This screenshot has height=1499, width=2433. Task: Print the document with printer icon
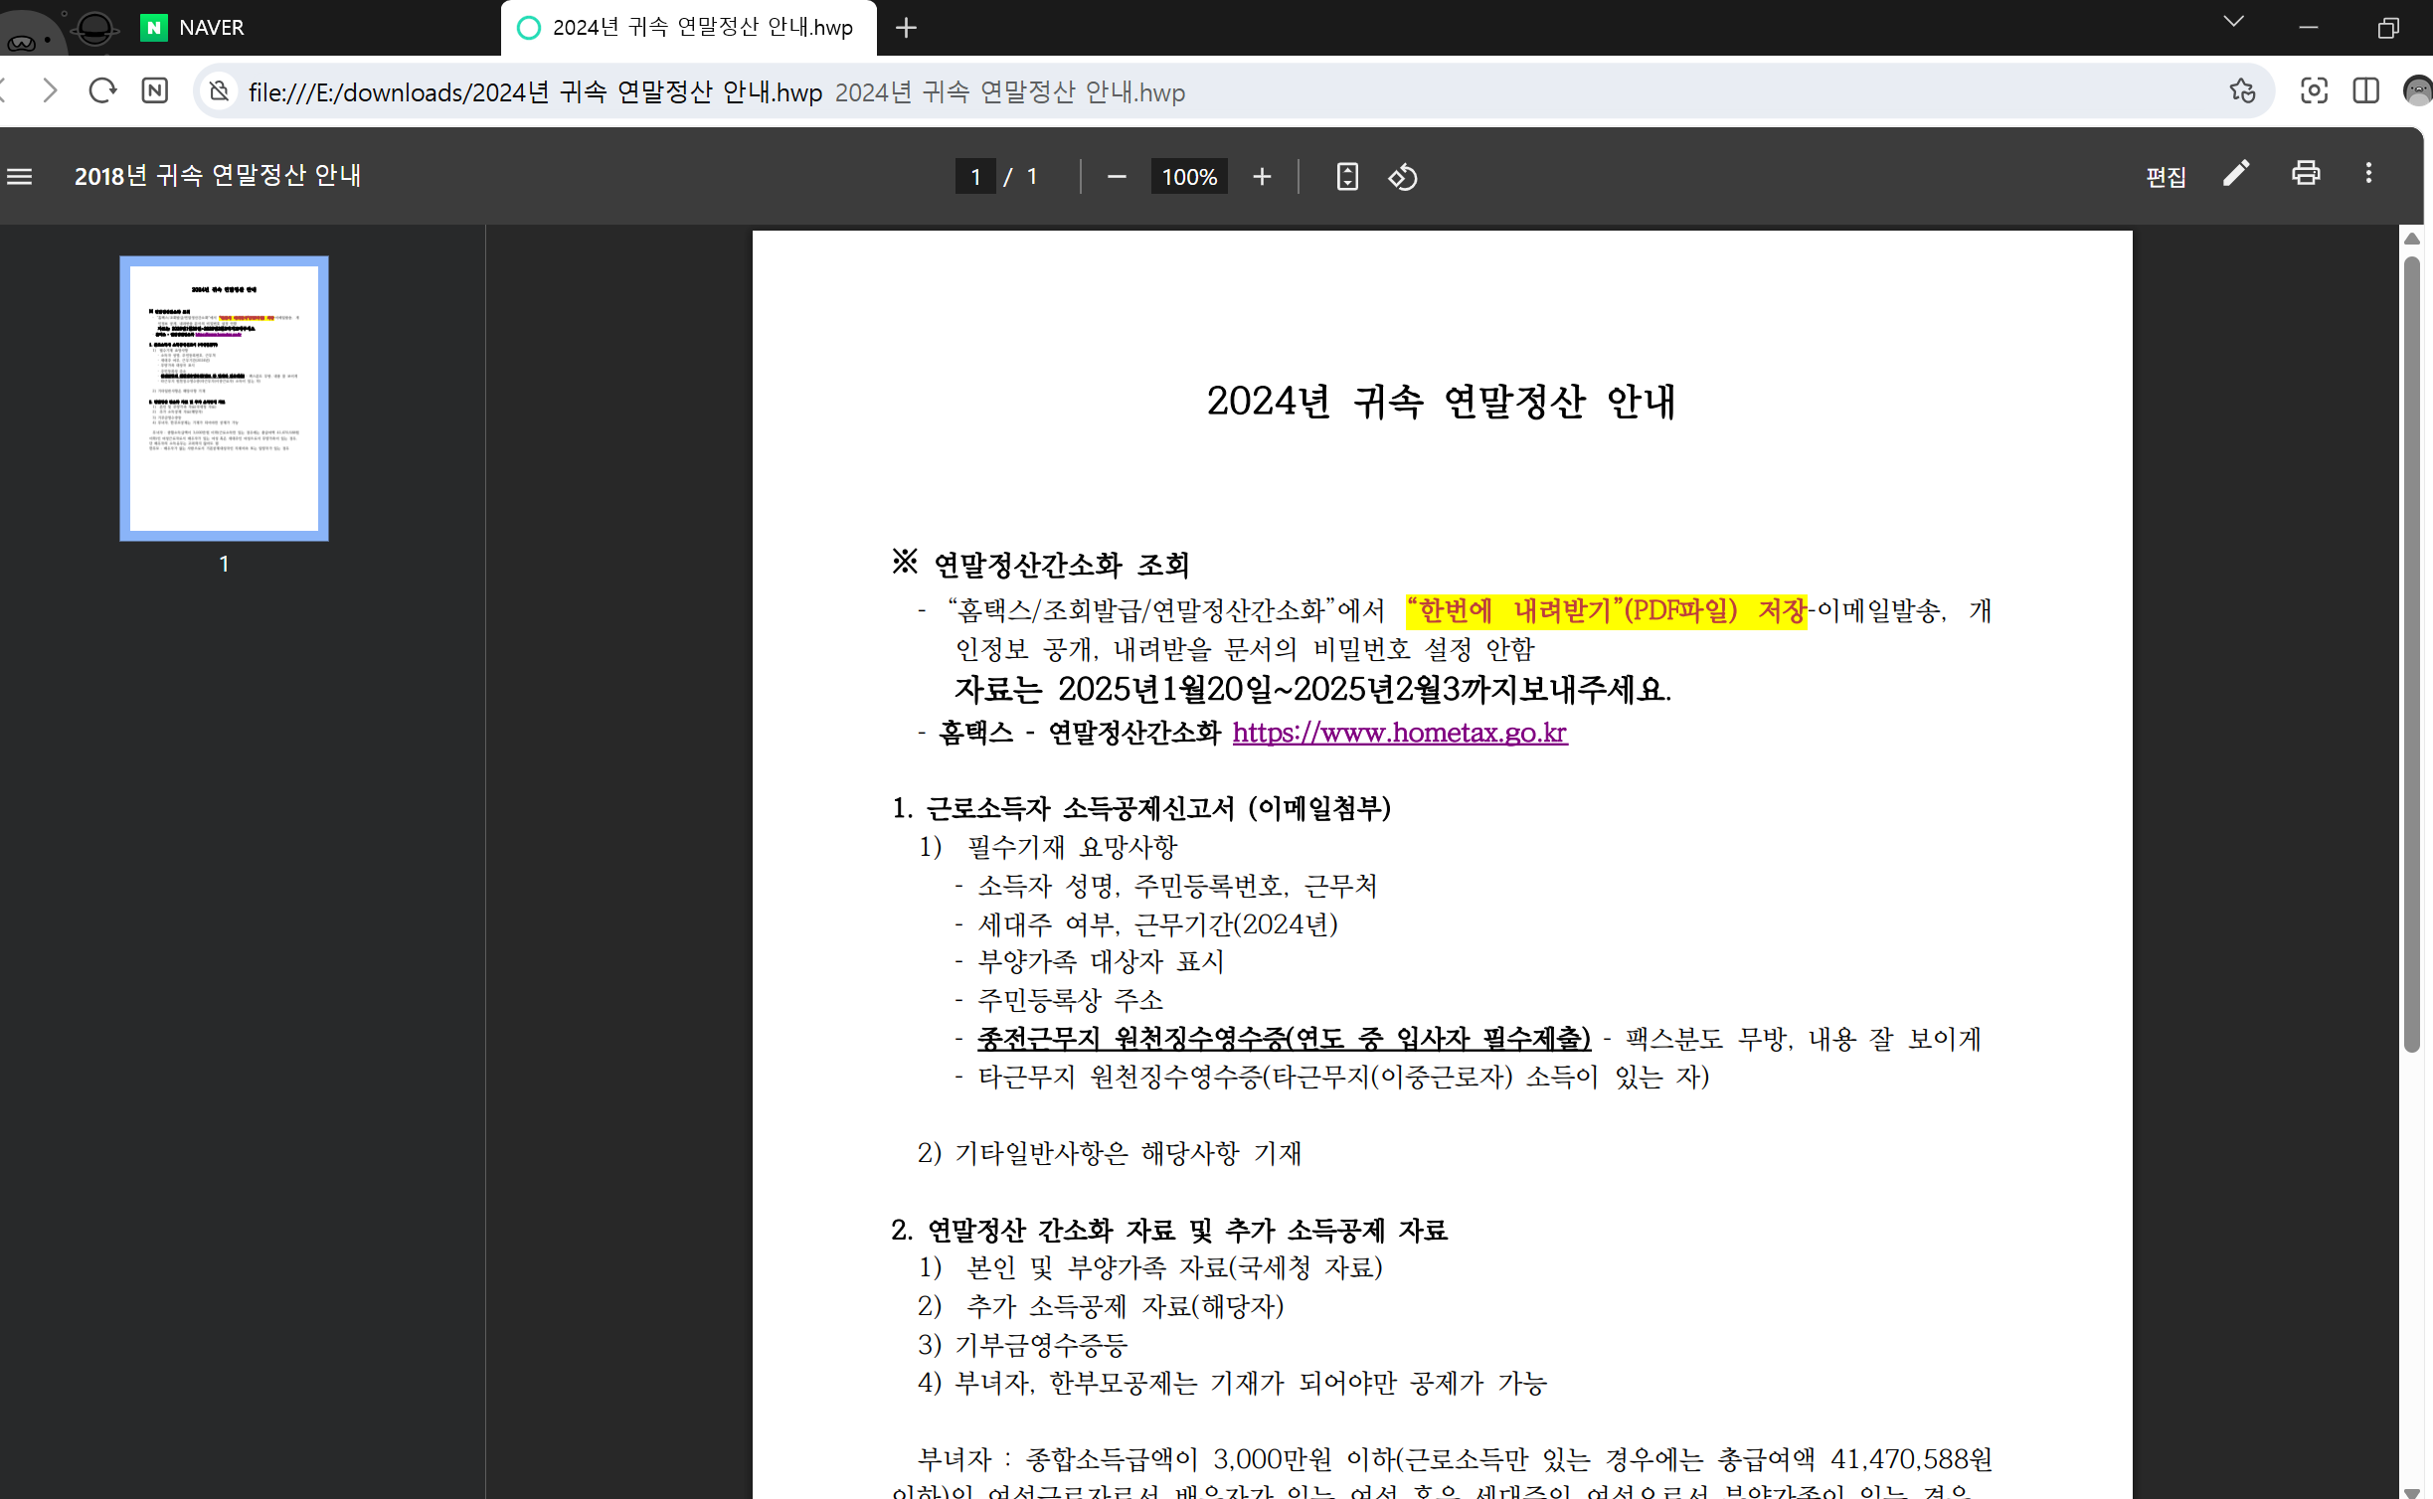point(2305,174)
